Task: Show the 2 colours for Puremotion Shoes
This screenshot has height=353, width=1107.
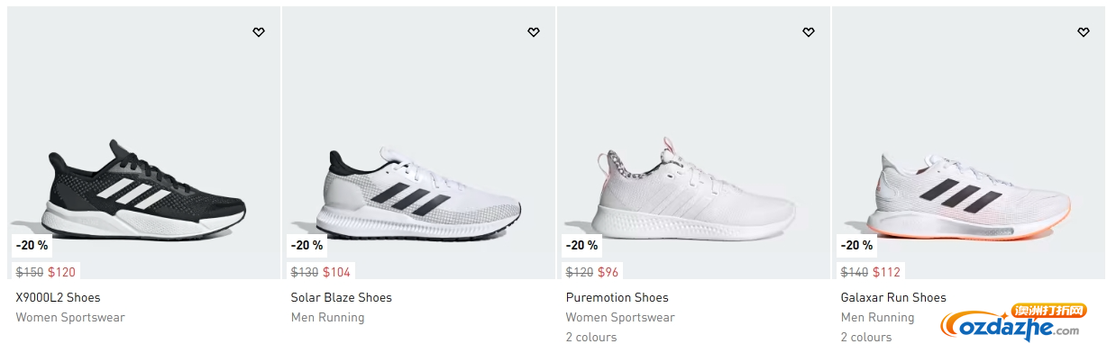Action: [x=591, y=337]
